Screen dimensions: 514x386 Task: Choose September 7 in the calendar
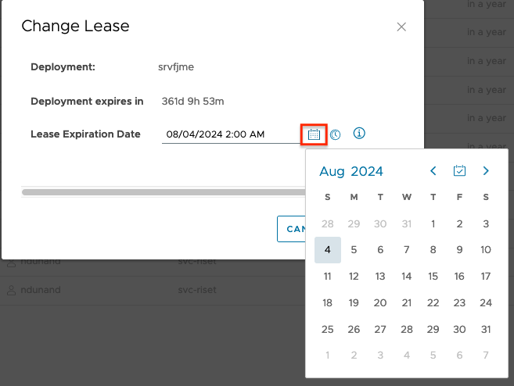pos(486,356)
